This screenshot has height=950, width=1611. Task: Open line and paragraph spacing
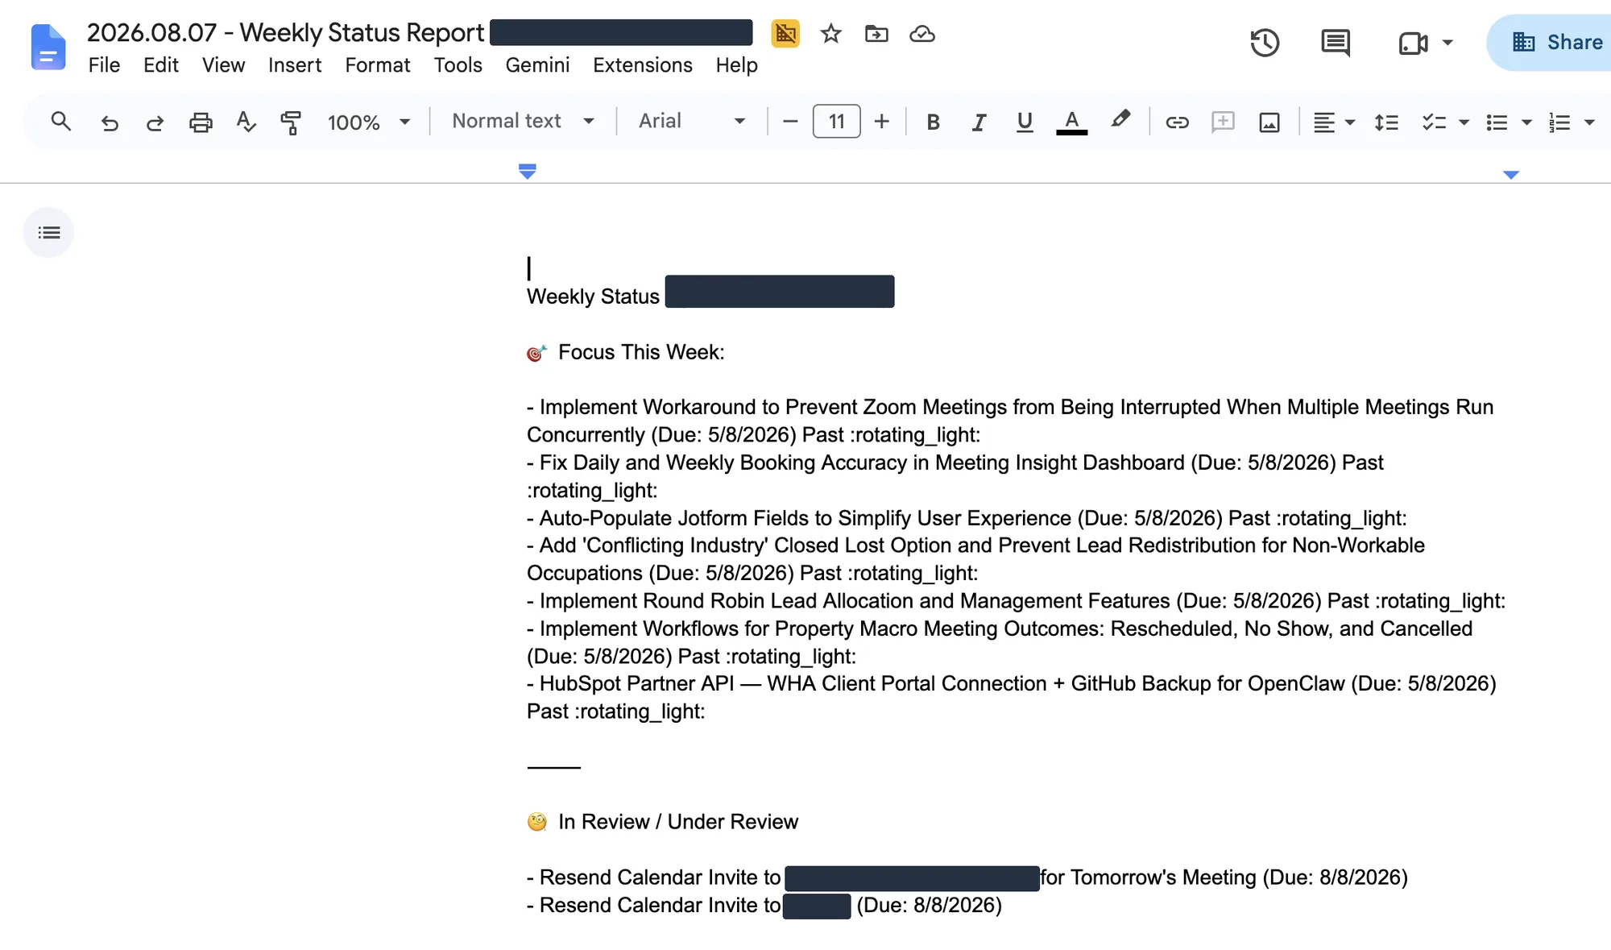pos(1386,122)
